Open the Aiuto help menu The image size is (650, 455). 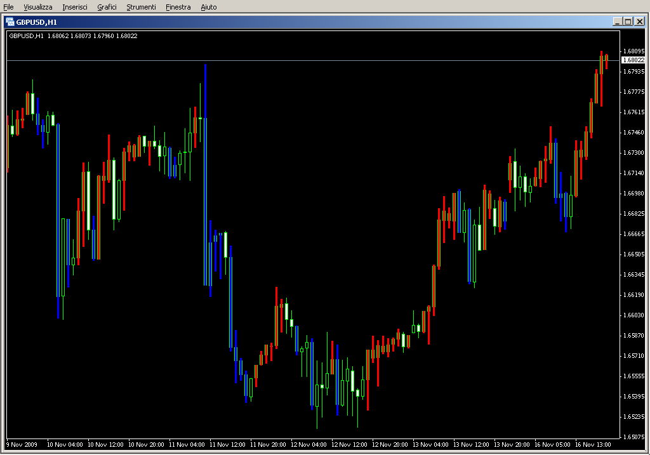click(208, 7)
